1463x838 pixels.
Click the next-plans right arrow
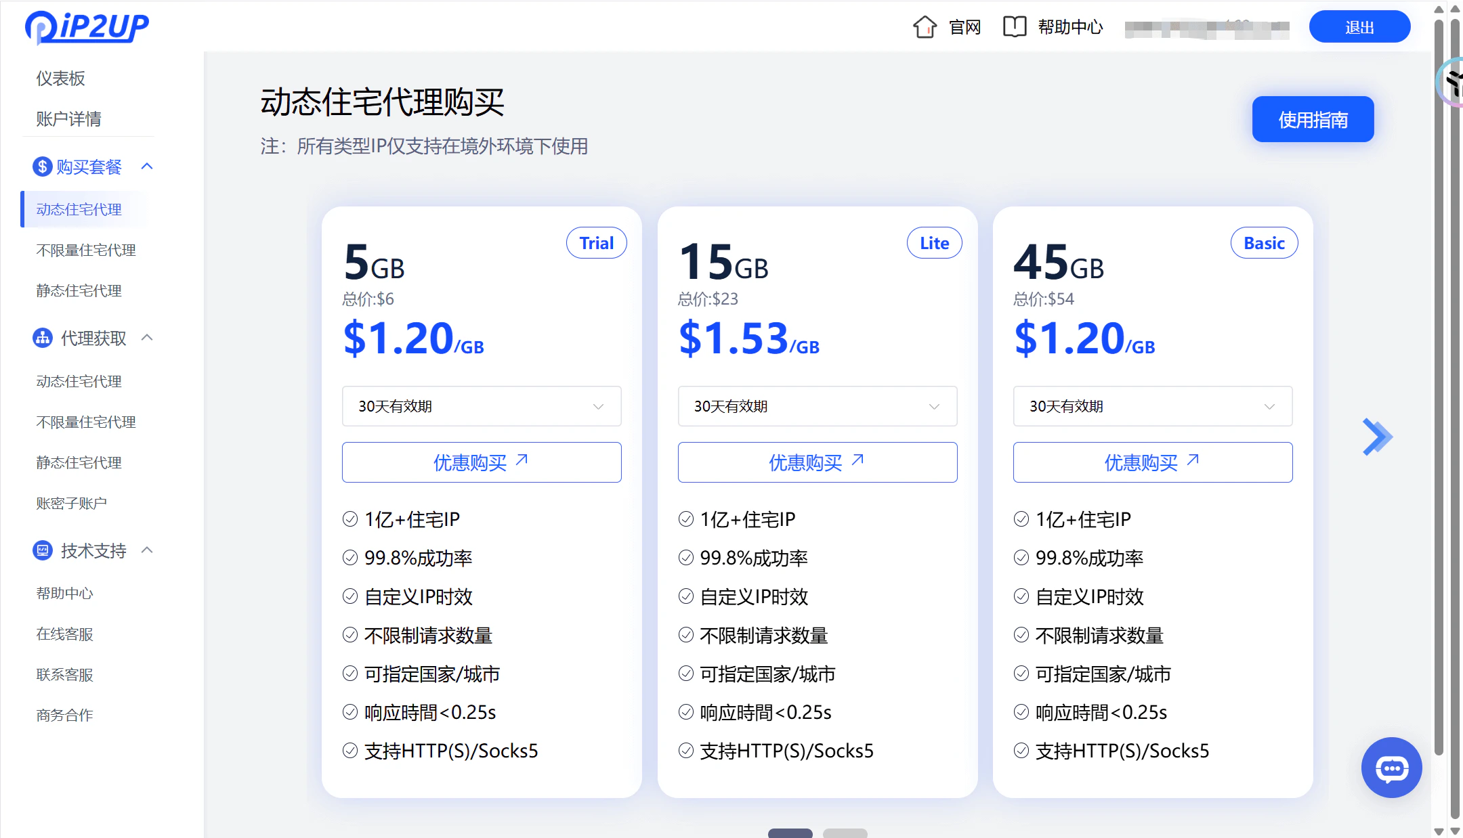(x=1377, y=437)
